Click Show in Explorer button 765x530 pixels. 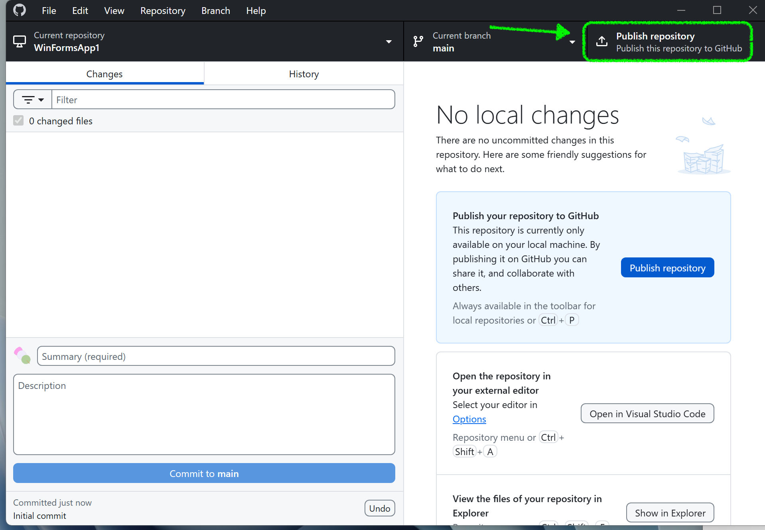[x=670, y=513]
